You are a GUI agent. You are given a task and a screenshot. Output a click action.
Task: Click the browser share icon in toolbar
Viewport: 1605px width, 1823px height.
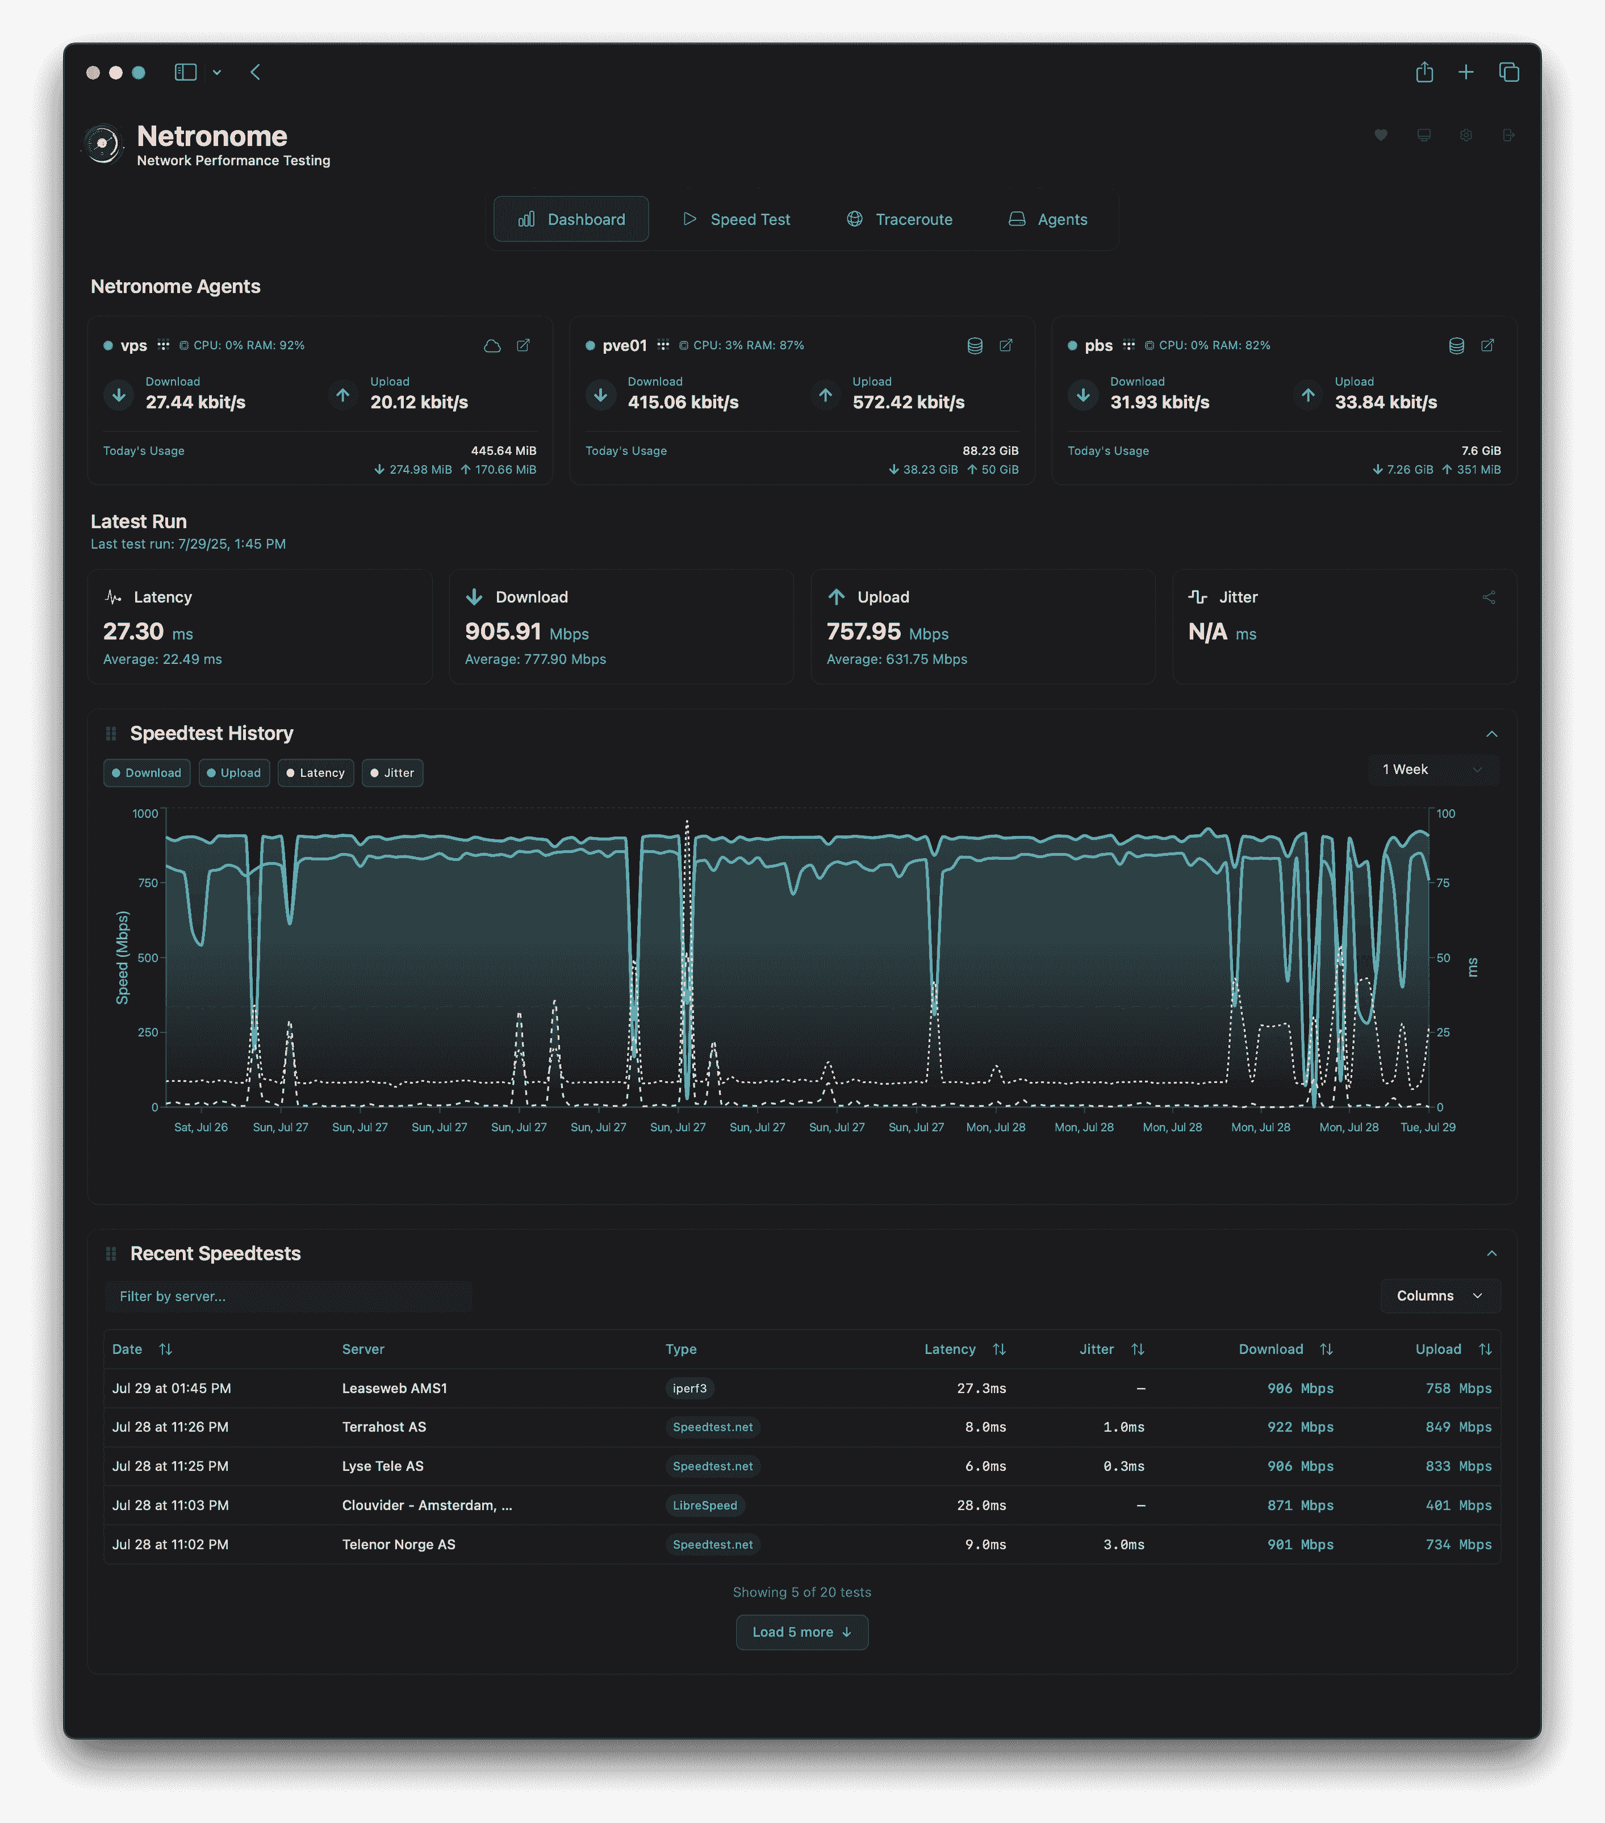1424,72
